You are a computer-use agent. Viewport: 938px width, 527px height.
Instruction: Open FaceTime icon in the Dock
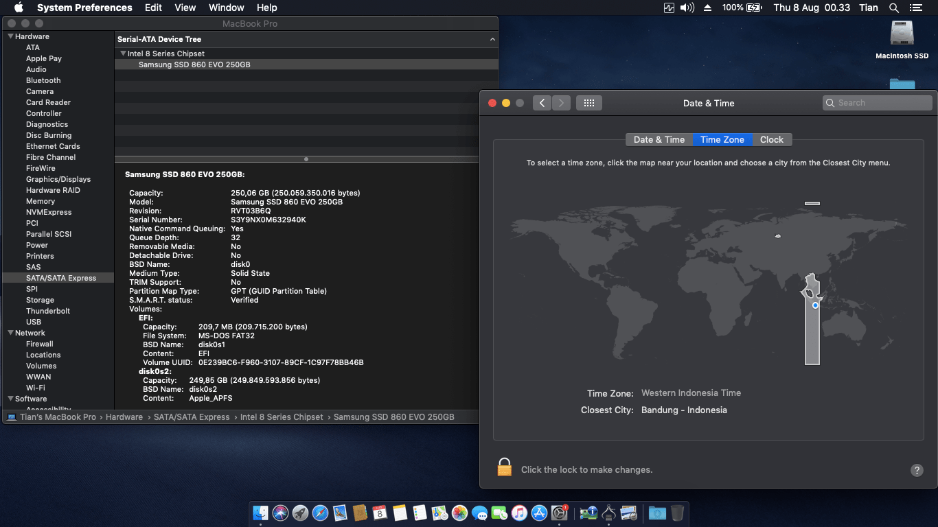click(500, 513)
